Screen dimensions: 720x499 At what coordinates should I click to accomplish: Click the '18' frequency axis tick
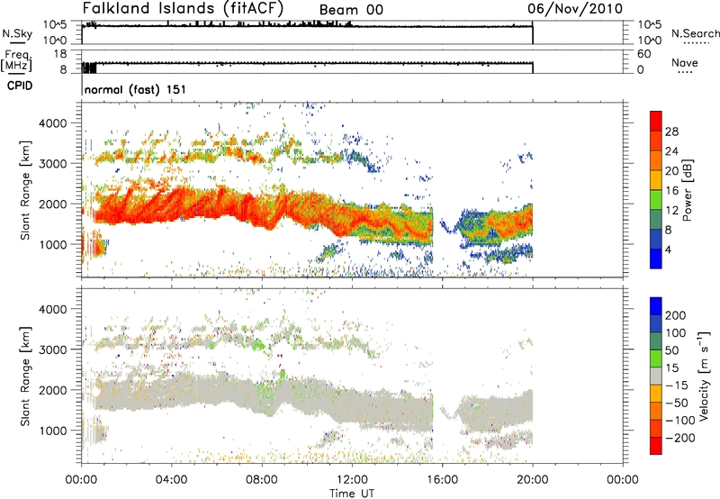60,54
